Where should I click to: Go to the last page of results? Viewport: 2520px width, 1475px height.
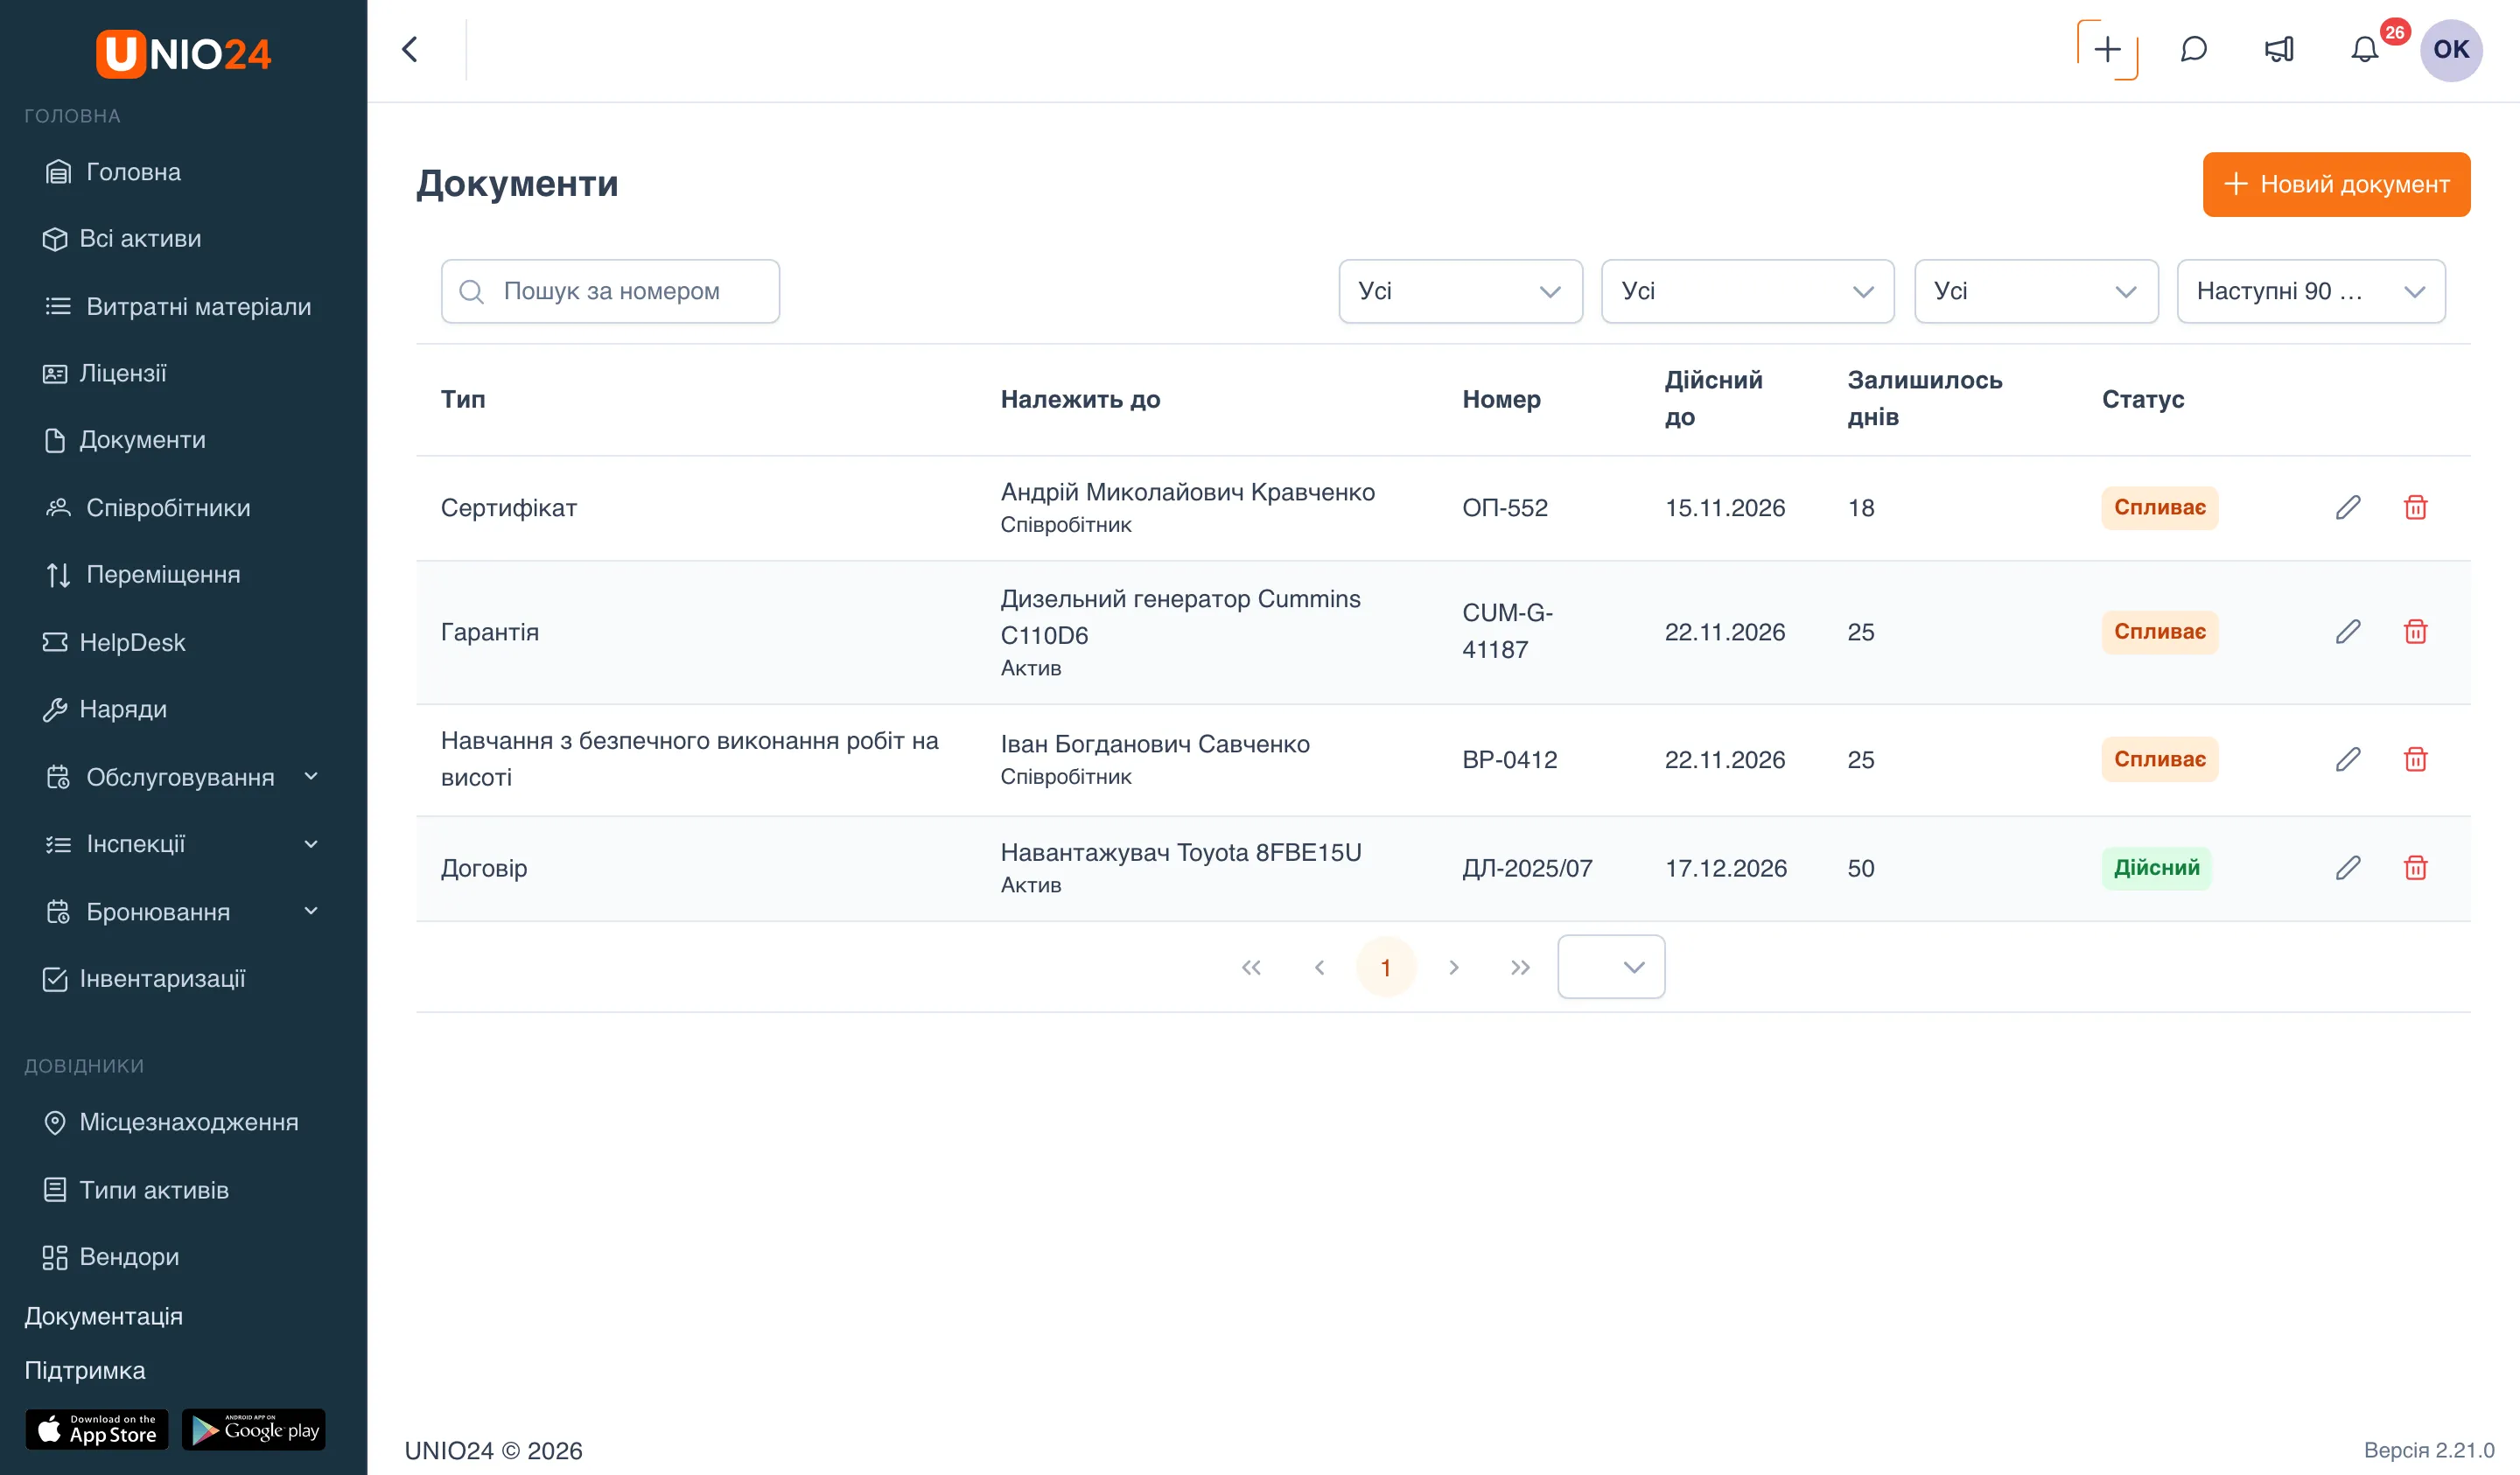click(x=1520, y=967)
